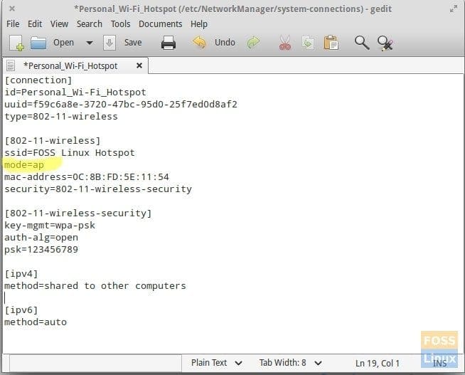Open the Tab Width: 8 dropdown
The image size is (465, 375).
pyautogui.click(x=290, y=363)
